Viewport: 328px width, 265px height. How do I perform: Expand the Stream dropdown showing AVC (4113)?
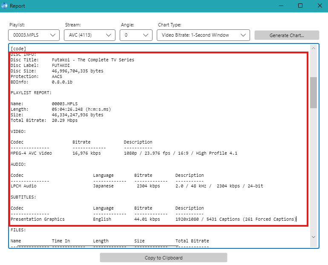point(89,35)
